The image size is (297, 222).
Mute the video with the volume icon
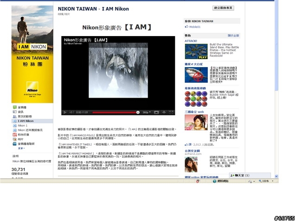point(71,112)
